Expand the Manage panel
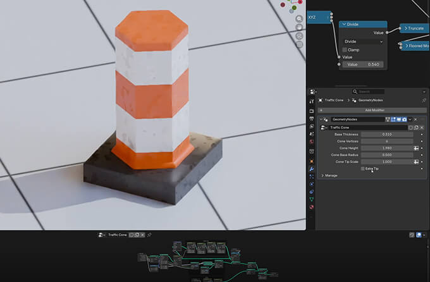The height and width of the screenshot is (282, 430). click(323, 175)
